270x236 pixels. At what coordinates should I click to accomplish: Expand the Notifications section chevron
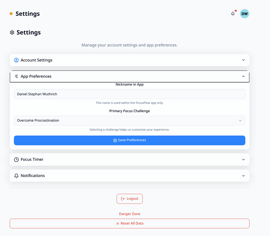(243, 176)
